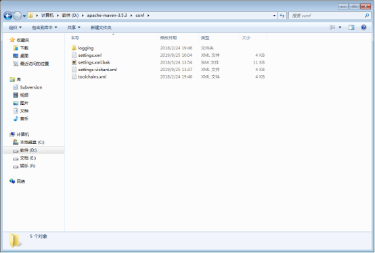Click the 5 个对象 status text
The image size is (375, 253).
[x=39, y=237]
